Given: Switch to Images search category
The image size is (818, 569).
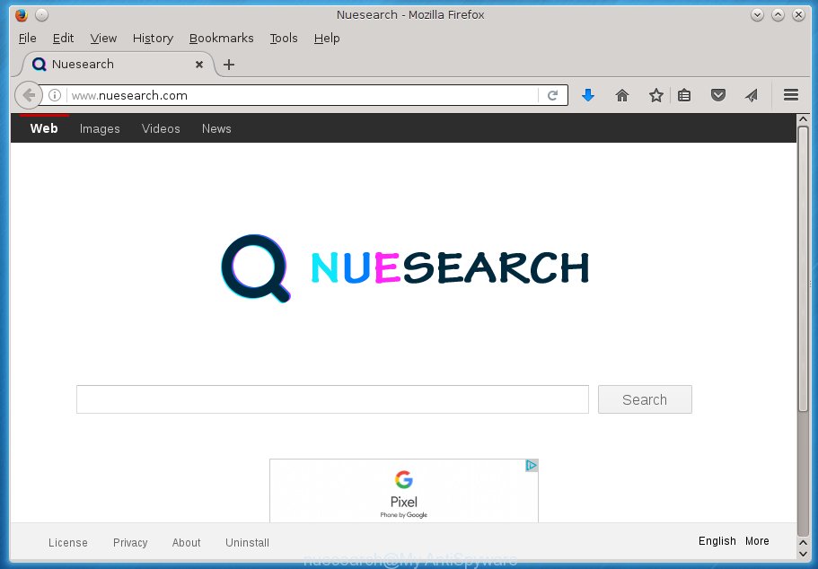Looking at the screenshot, I should pyautogui.click(x=100, y=129).
